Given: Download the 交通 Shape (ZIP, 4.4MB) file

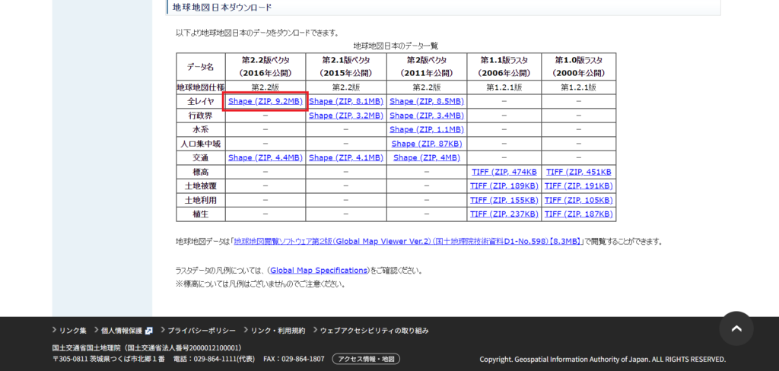Looking at the screenshot, I should [265, 157].
